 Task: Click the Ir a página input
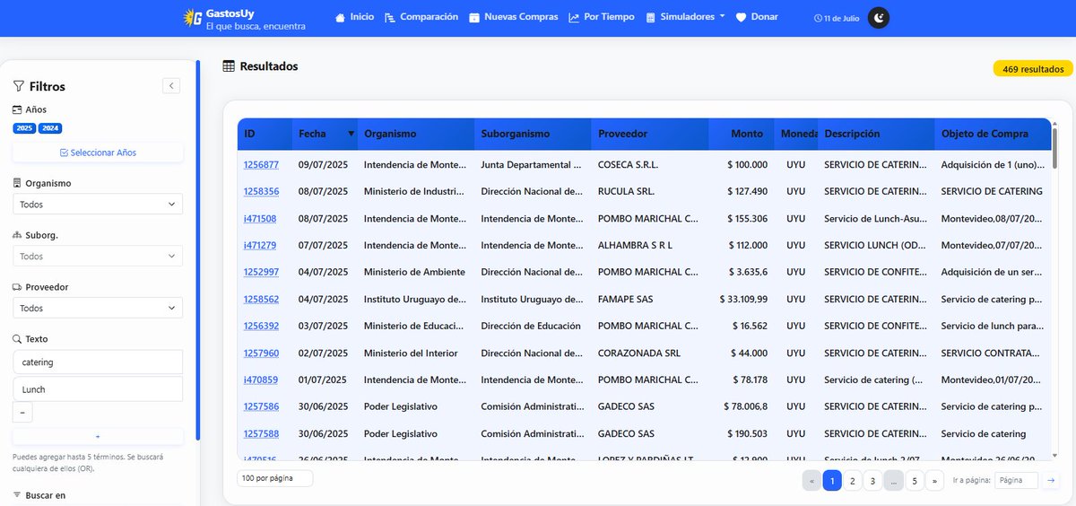tap(1017, 480)
